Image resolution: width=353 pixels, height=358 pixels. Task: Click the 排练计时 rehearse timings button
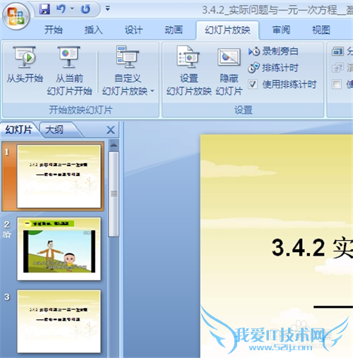(273, 68)
